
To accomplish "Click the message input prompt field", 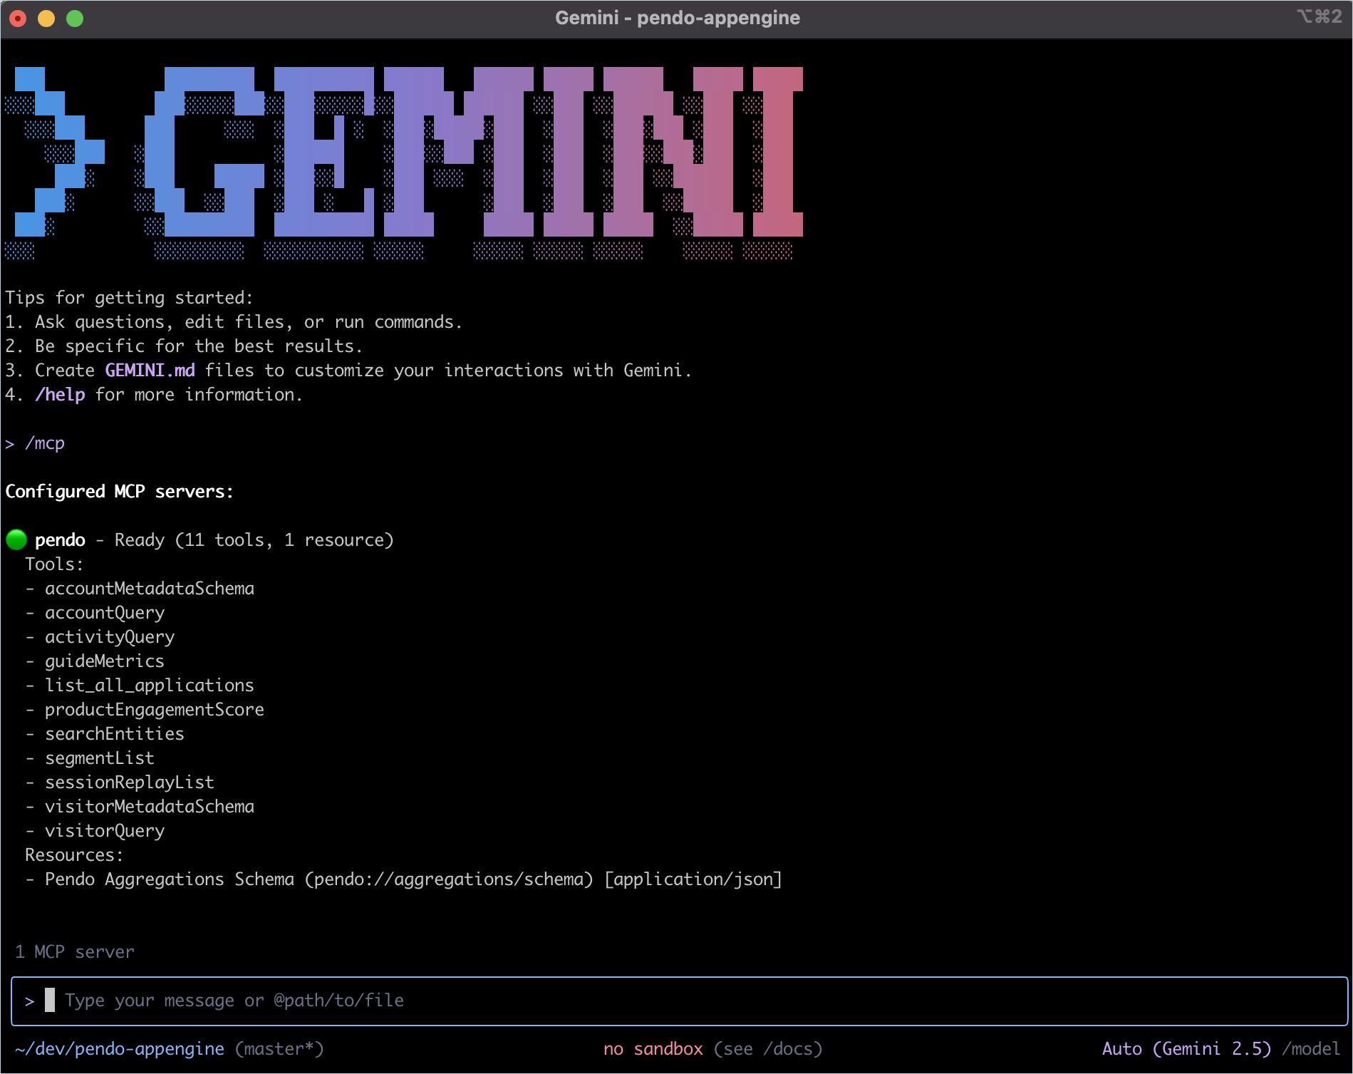I will point(679,1001).
